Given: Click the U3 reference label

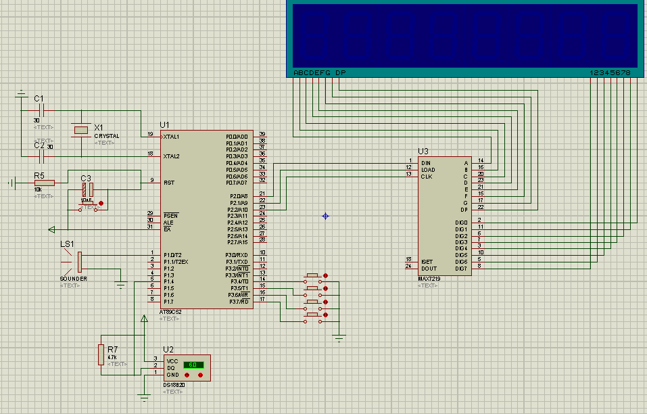Looking at the screenshot, I should (423, 151).
